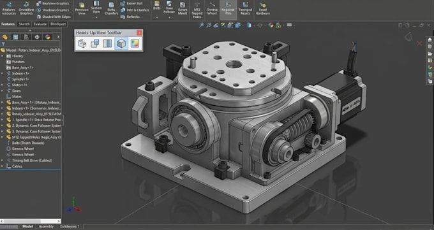Click the left panel horizontal scrollbar

pyautogui.click(x=31, y=221)
